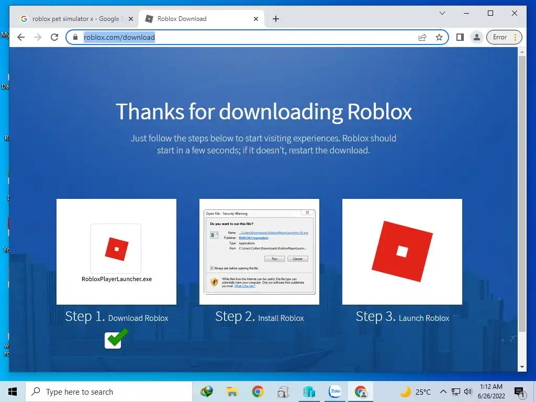
Task: Go back to the previous page
Action: [x=21, y=37]
